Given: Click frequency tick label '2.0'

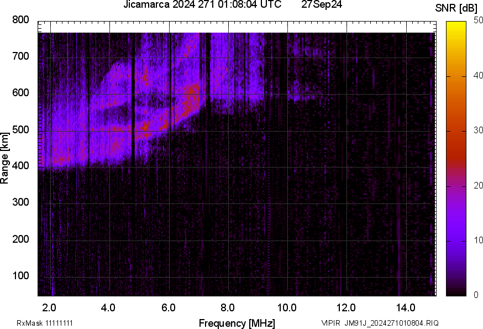Looking at the screenshot, I should [x=49, y=308].
